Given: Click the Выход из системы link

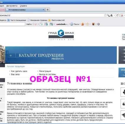Looking at the screenshot, I should 47,74.
